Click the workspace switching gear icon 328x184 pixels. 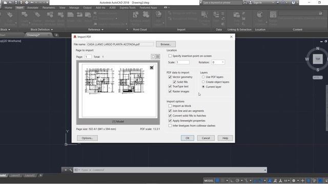(x=294, y=180)
